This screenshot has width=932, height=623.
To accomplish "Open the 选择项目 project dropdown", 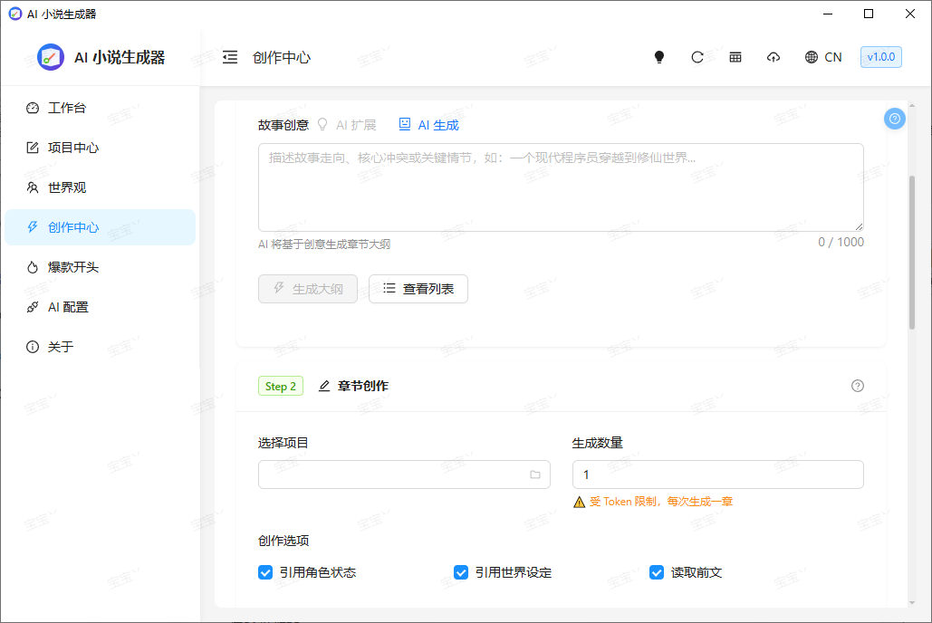I will (x=404, y=474).
